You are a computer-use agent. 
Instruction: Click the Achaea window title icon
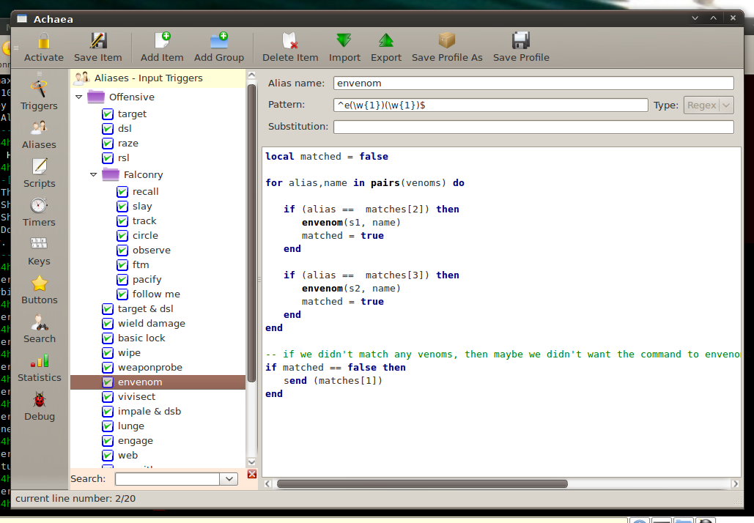point(22,19)
